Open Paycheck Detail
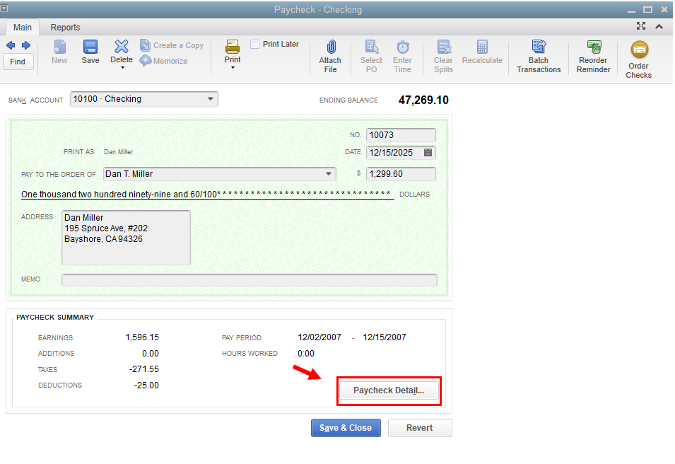 click(x=389, y=390)
